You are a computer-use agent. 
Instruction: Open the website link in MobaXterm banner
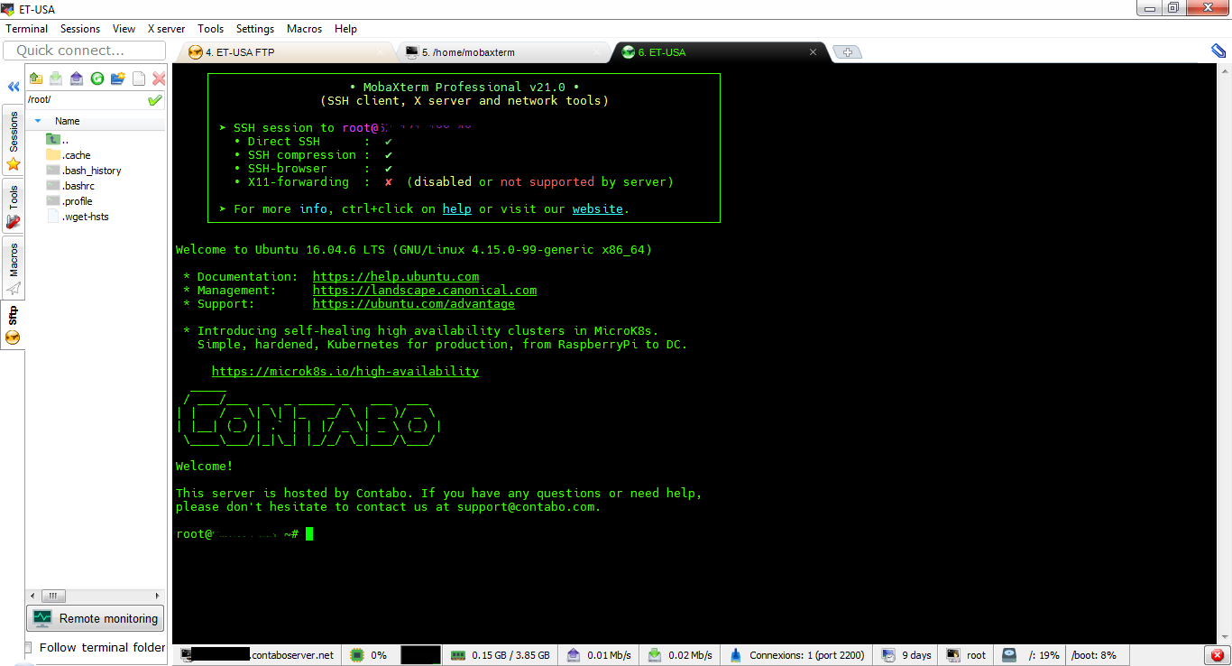tap(598, 208)
